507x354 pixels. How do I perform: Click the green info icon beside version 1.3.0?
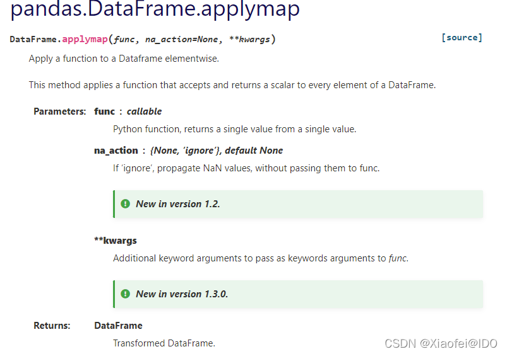(x=125, y=294)
